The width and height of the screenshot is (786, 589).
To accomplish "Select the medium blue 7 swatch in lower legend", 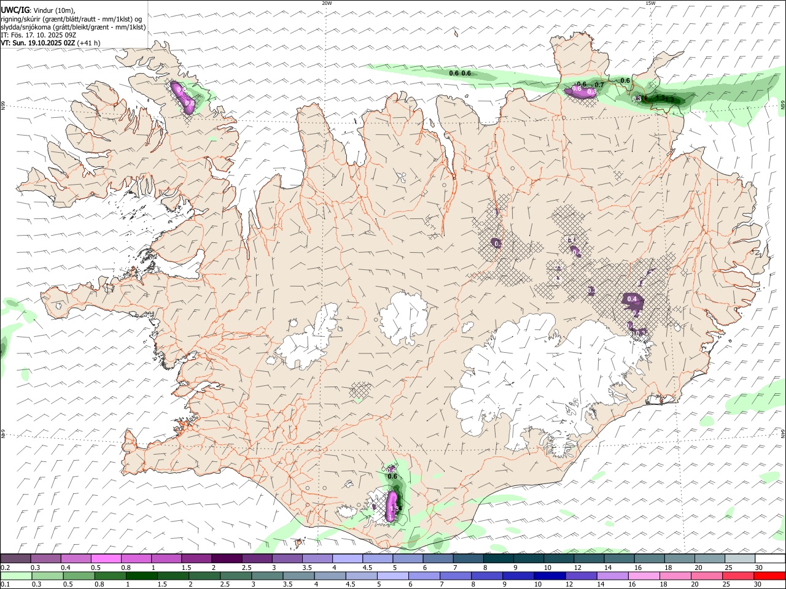I will tap(455, 576).
